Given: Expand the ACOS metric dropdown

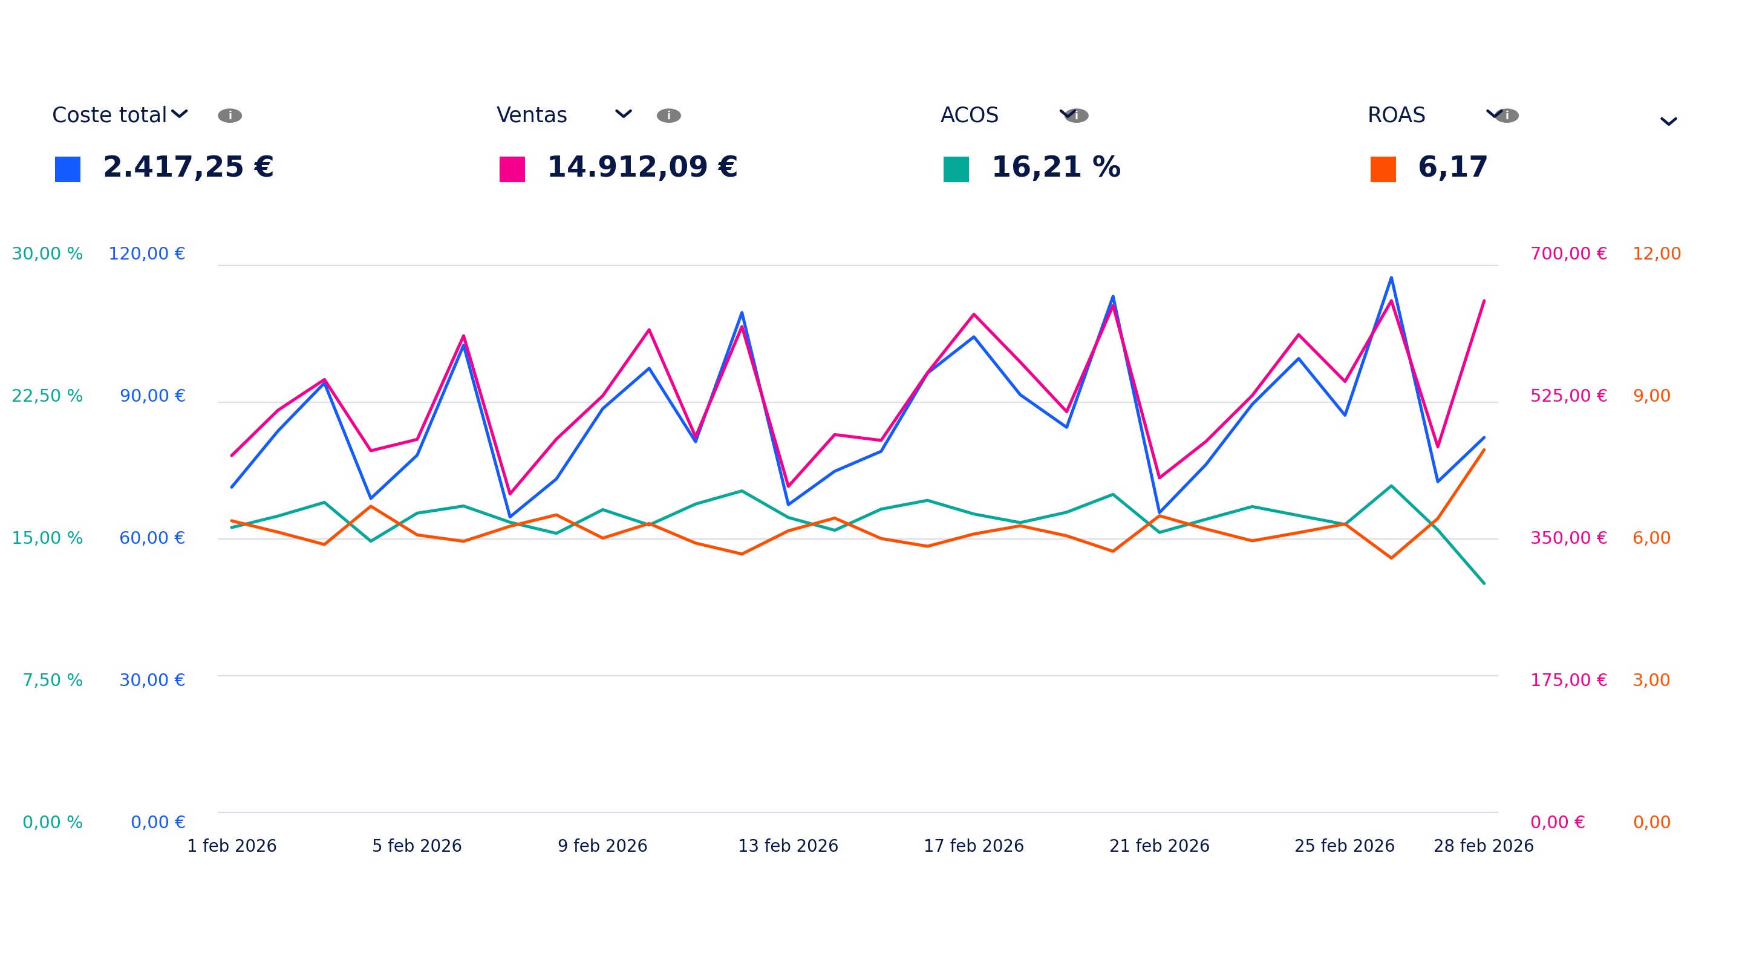Looking at the screenshot, I should [x=1066, y=114].
